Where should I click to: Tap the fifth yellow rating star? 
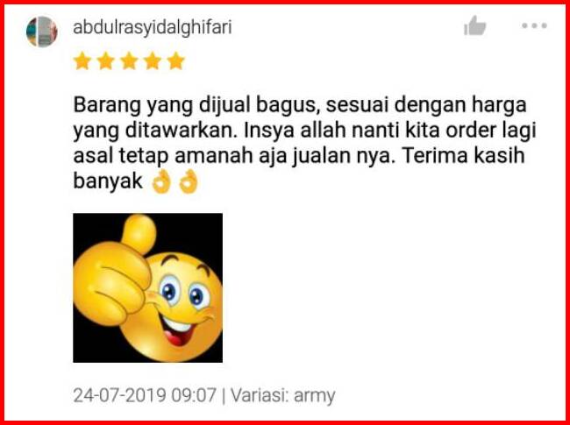pyautogui.click(x=176, y=60)
